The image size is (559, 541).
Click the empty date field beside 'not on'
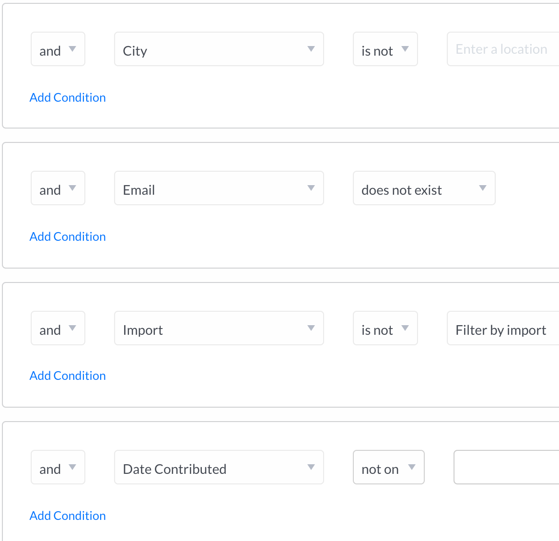point(506,467)
